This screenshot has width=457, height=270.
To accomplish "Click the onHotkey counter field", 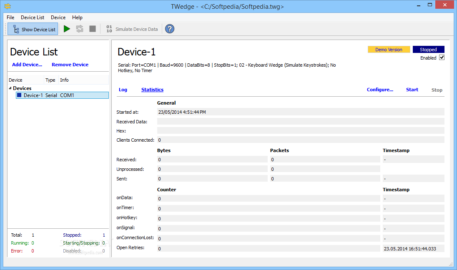I will [269, 218].
